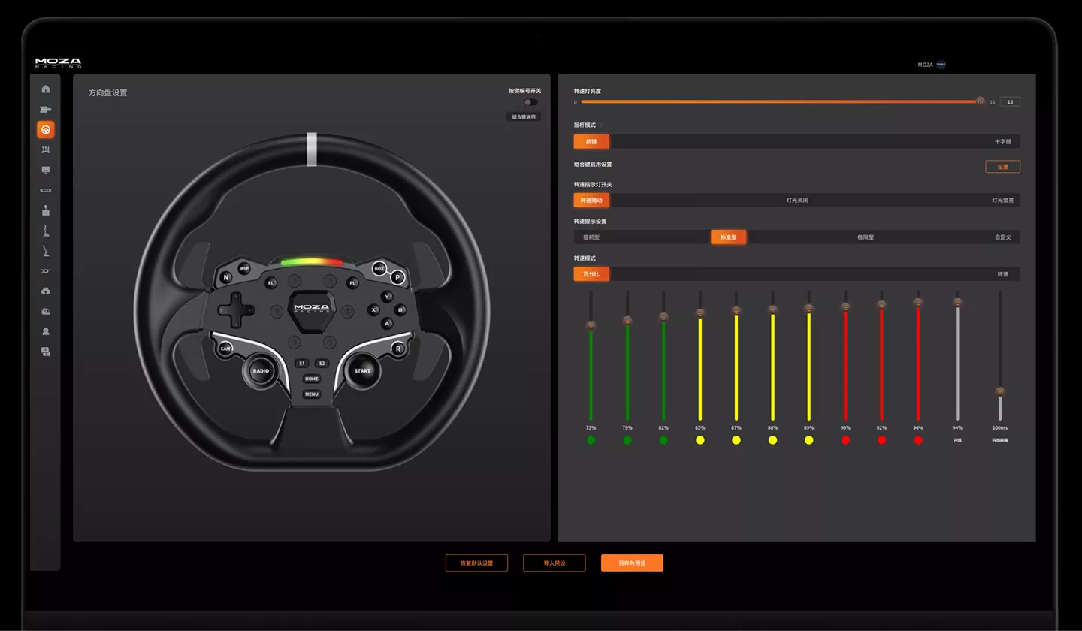Click the S1 button on the wheel

pos(302,364)
